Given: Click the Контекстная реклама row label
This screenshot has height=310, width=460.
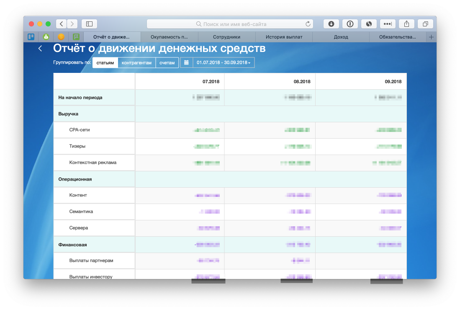Looking at the screenshot, I should [x=93, y=163].
